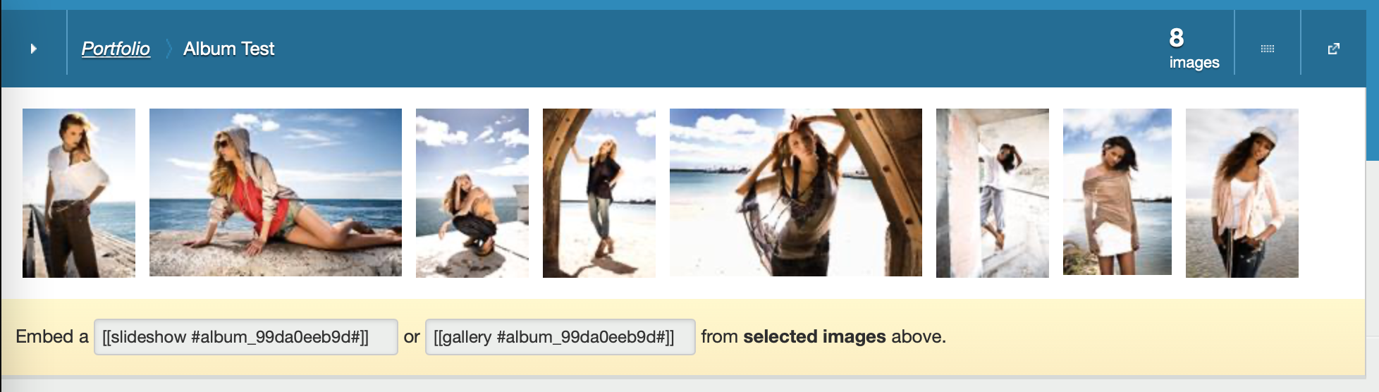Select thumbnail of woman wearing cap
The height and width of the screenshot is (392, 1379).
[x=1242, y=192]
